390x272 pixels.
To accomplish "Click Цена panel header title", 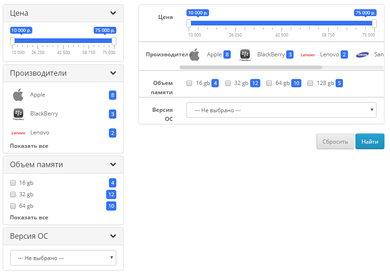I will [19, 13].
